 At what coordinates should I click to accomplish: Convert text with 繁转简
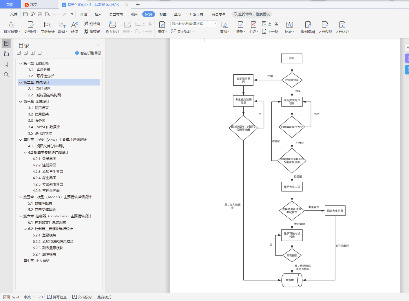[x=92, y=24]
